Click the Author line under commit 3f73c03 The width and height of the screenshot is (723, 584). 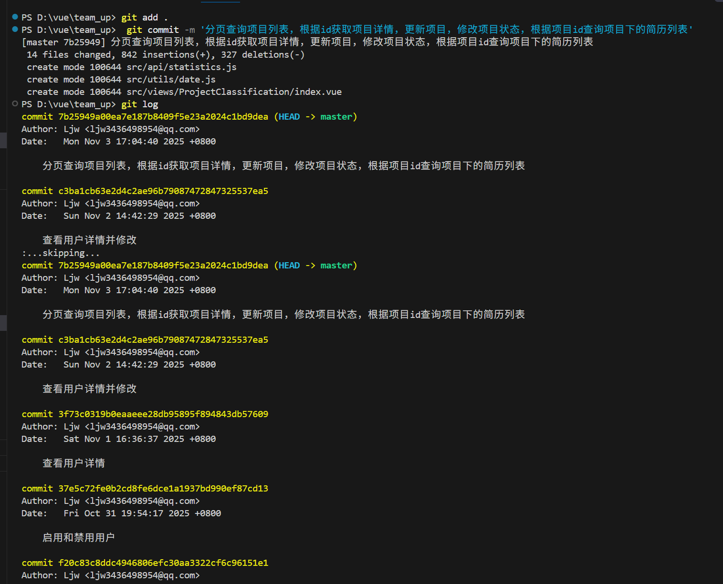[111, 427]
